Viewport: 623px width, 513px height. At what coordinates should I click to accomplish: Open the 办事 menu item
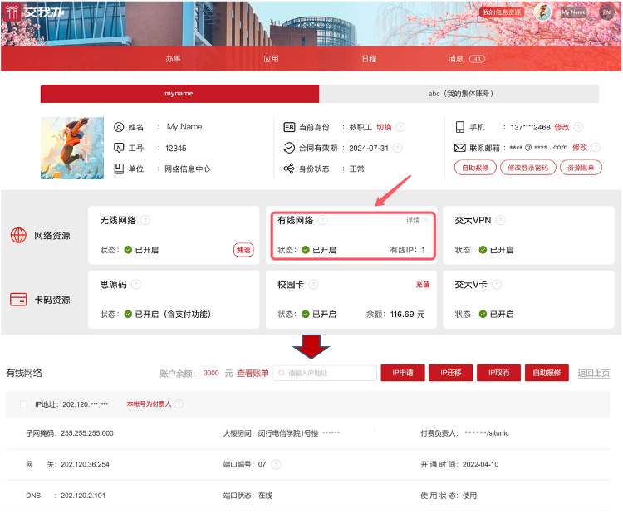(x=173, y=59)
